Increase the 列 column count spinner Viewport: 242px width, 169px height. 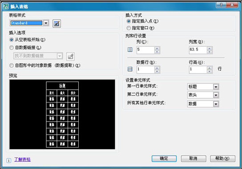157,48
